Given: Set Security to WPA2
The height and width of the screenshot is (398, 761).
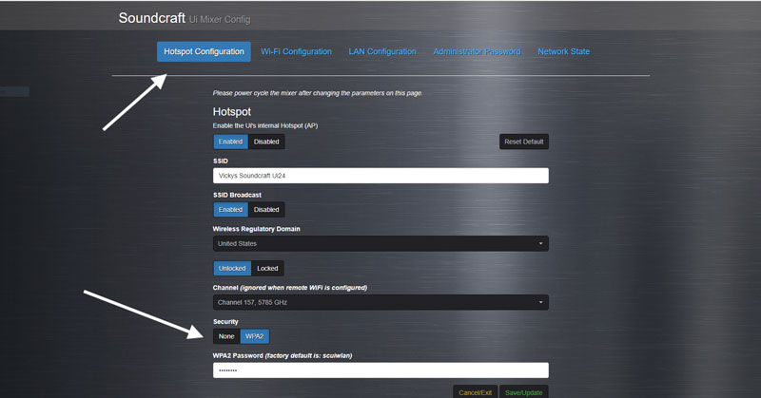Looking at the screenshot, I should [254, 336].
